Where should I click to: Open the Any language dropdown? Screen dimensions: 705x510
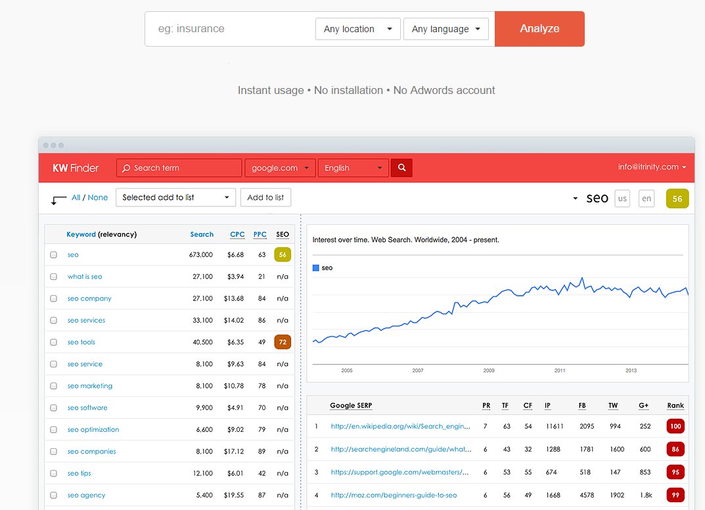(446, 29)
